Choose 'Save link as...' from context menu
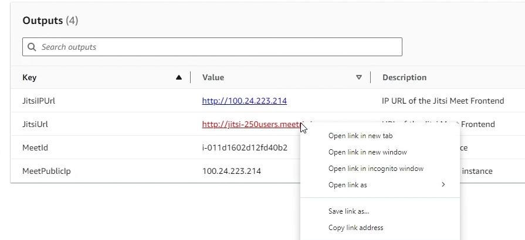 click(x=348, y=211)
